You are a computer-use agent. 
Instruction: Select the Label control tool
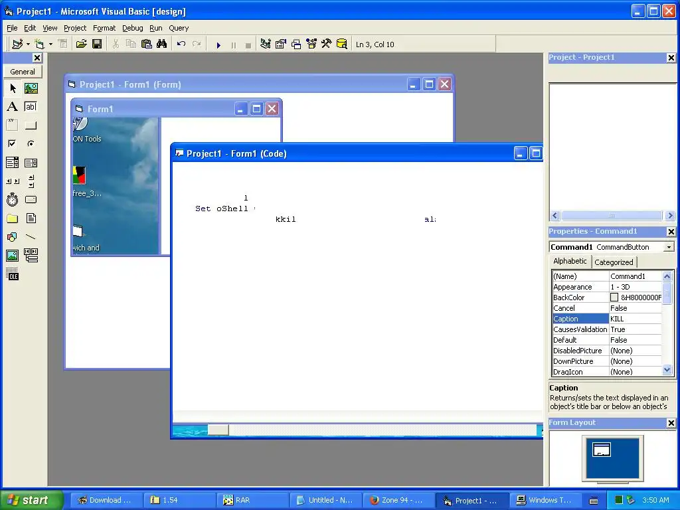(x=13, y=107)
